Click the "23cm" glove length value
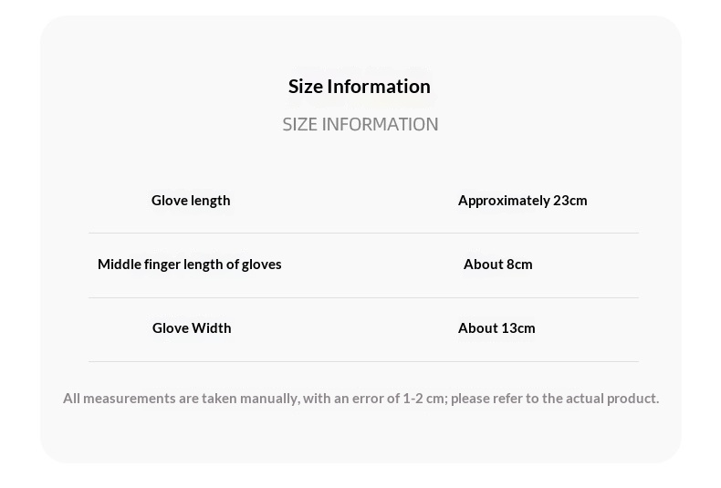The image size is (721, 488). point(570,201)
